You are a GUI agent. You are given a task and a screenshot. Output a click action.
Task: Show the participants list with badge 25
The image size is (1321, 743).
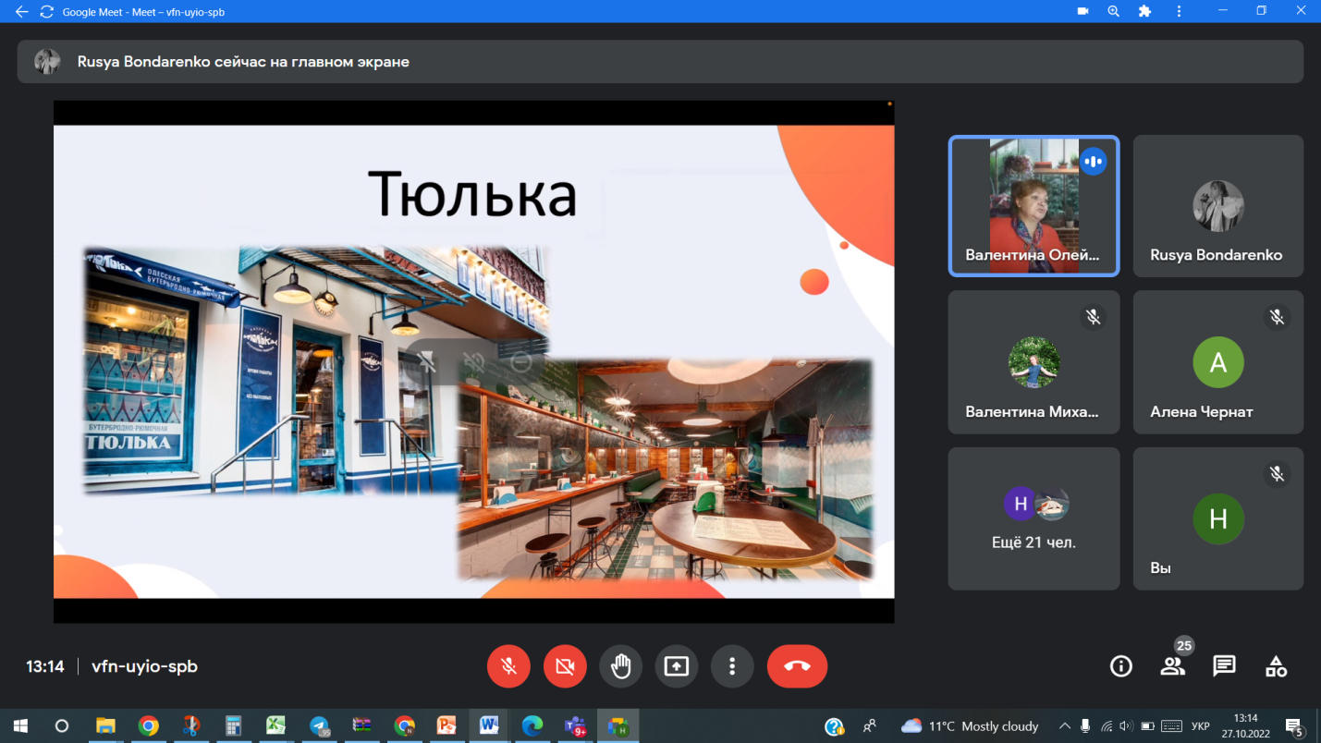[x=1172, y=666]
